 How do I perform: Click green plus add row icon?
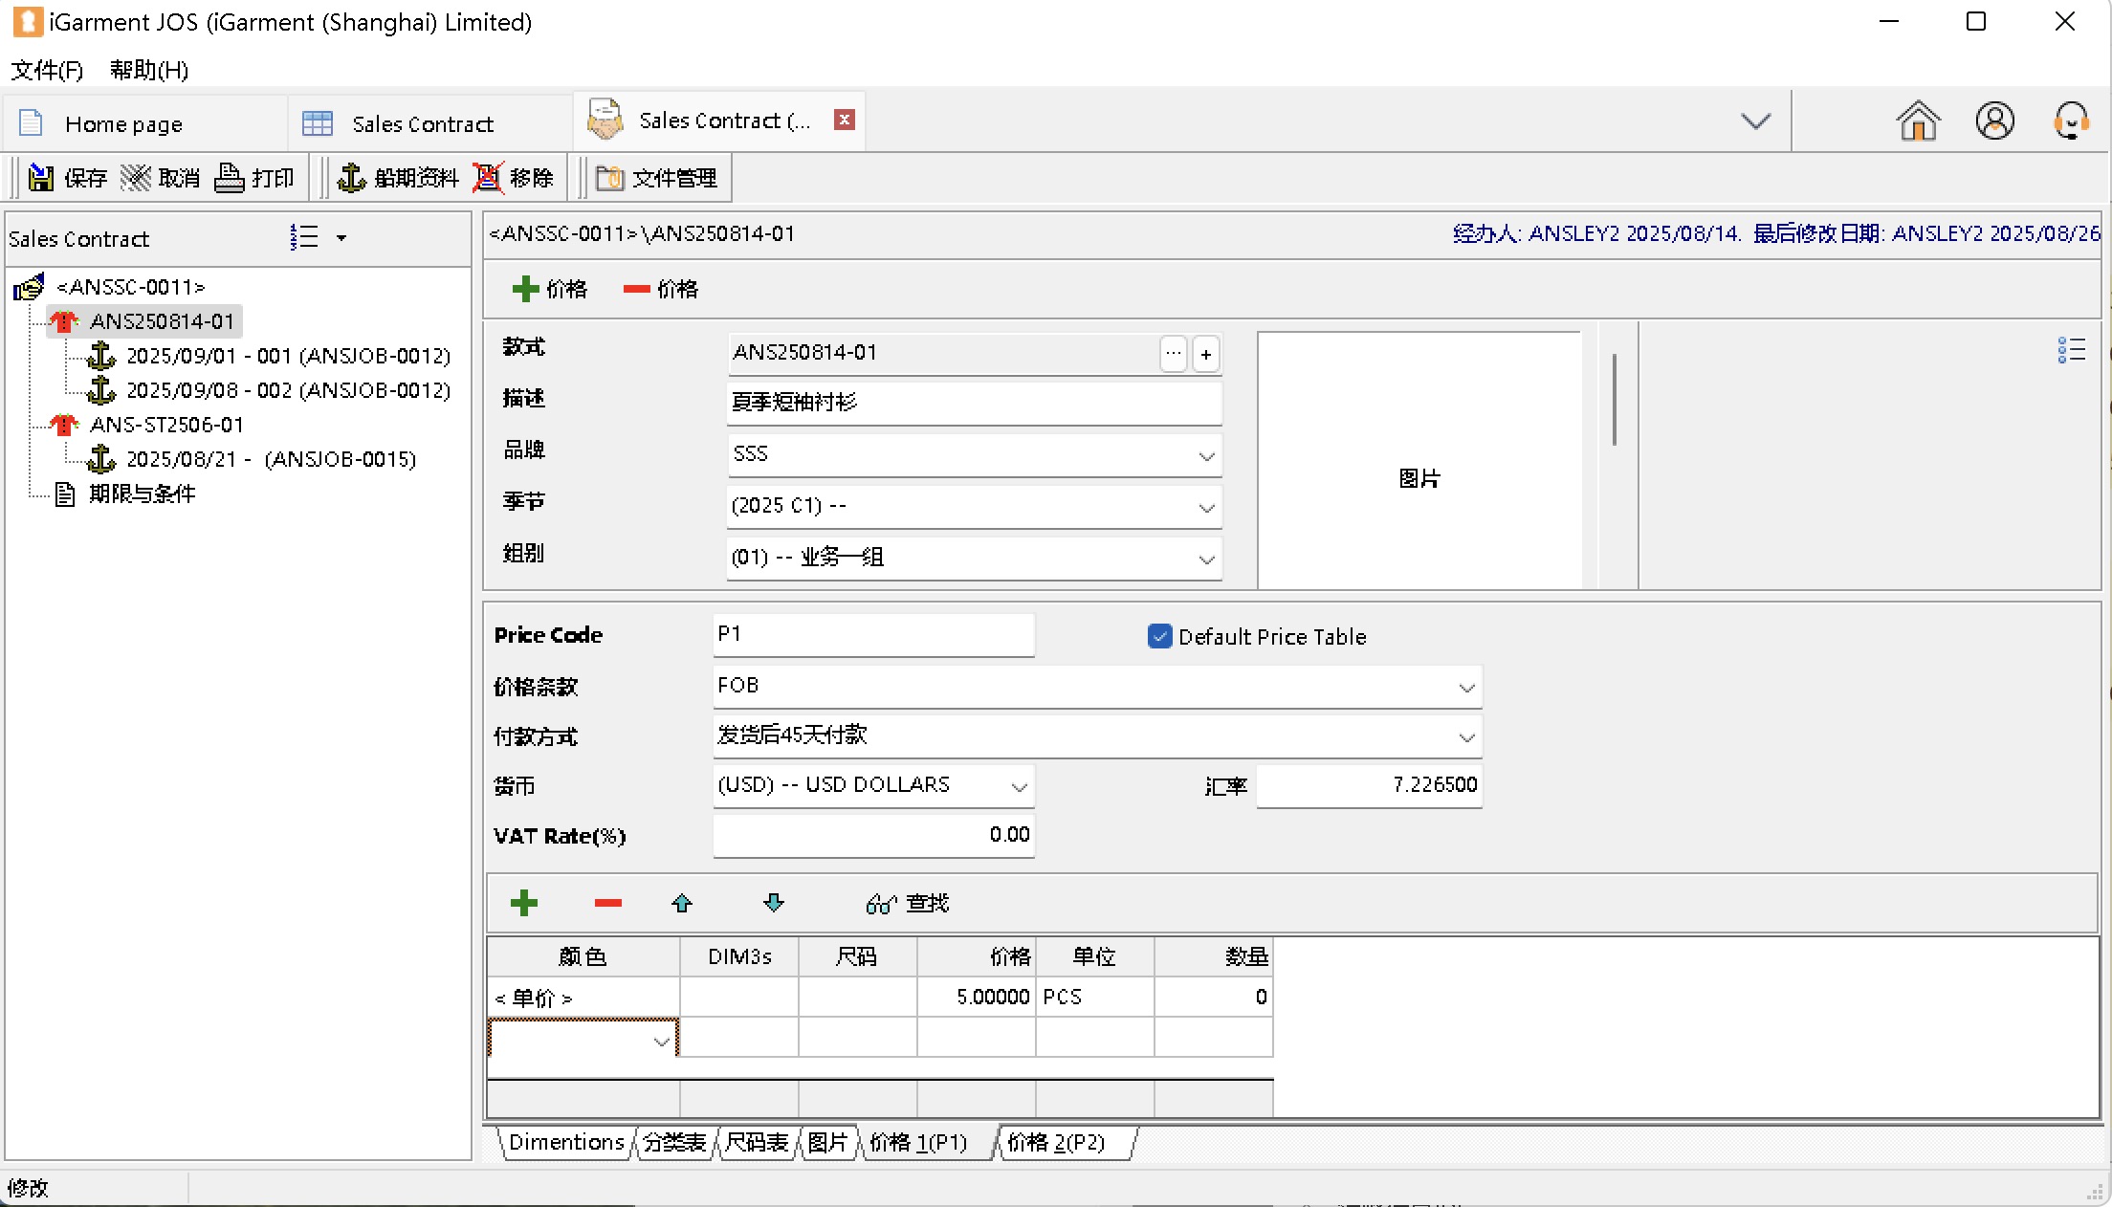pos(524,903)
